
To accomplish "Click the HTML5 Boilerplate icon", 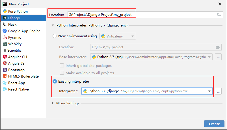I will pos(5,76).
